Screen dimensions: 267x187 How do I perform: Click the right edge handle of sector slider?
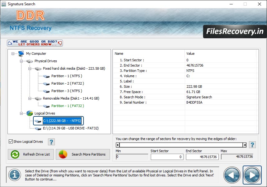coord(245,145)
